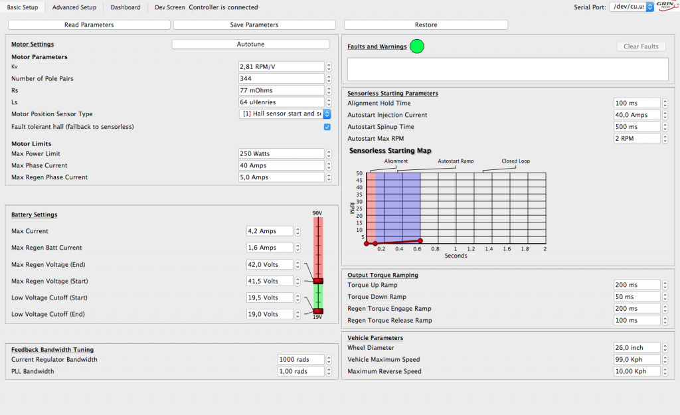Open the Motor Position Sensor Type dropdown
The image size is (680, 415).
click(285, 114)
